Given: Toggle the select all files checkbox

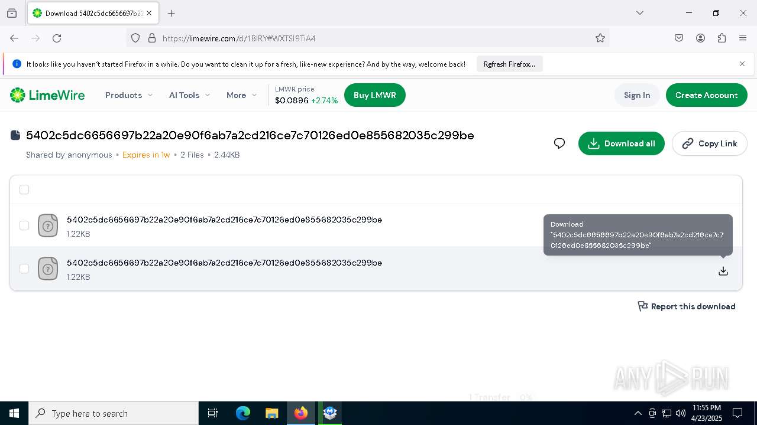Looking at the screenshot, I should pyautogui.click(x=24, y=189).
